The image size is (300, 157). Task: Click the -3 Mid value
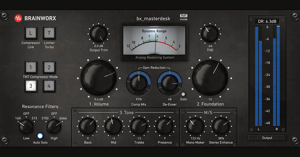click(113, 138)
